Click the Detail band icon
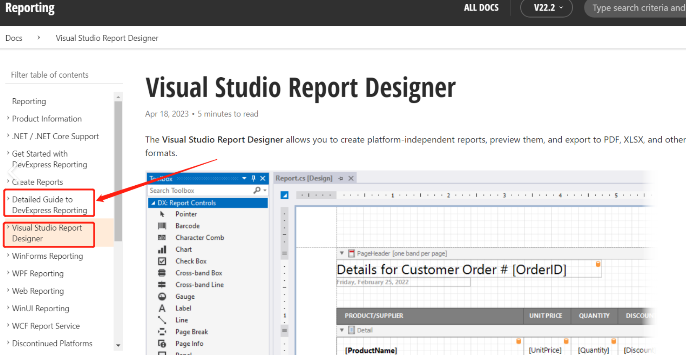Screen dimensions: 686x355 coord(352,330)
